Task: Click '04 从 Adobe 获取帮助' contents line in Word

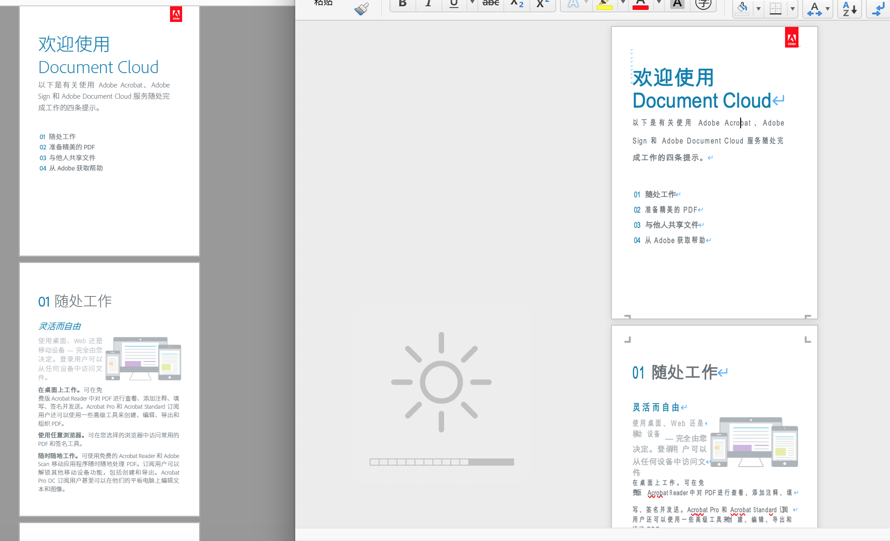Action: tap(669, 240)
